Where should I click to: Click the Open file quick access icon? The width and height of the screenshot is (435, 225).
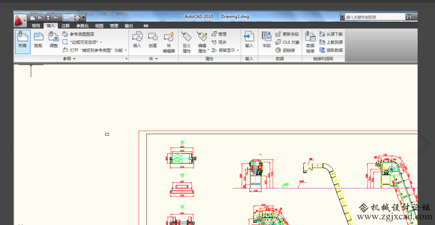click(x=40, y=18)
